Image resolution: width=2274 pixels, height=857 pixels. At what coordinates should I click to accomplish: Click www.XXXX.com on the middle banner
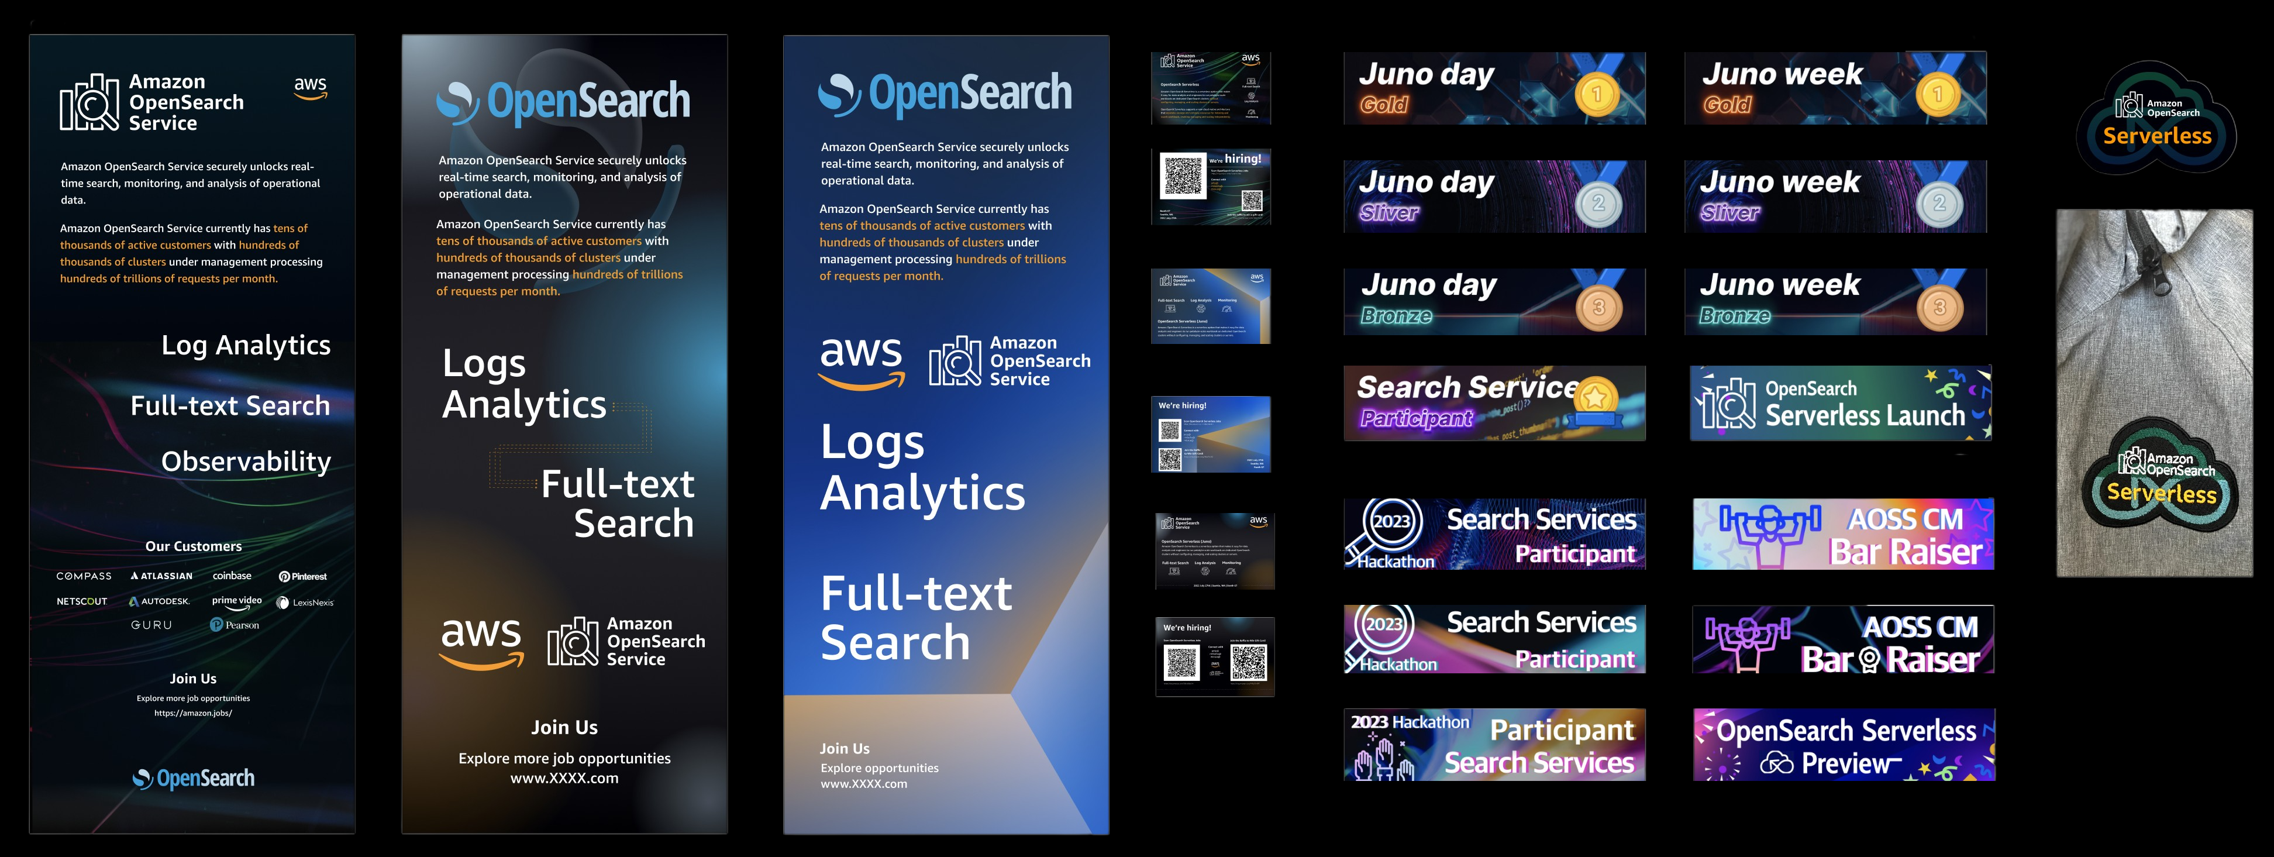tap(564, 779)
